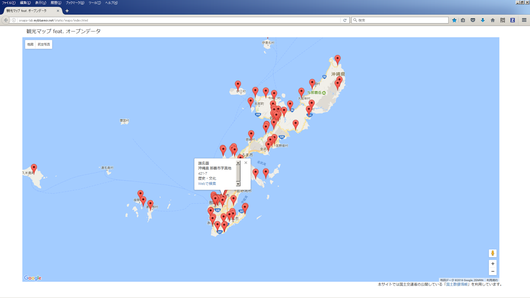530x298 pixels.
Task: Open the 履歴 menu
Action: [56, 3]
